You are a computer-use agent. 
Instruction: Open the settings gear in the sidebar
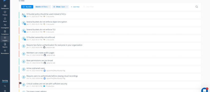pos(5,91)
